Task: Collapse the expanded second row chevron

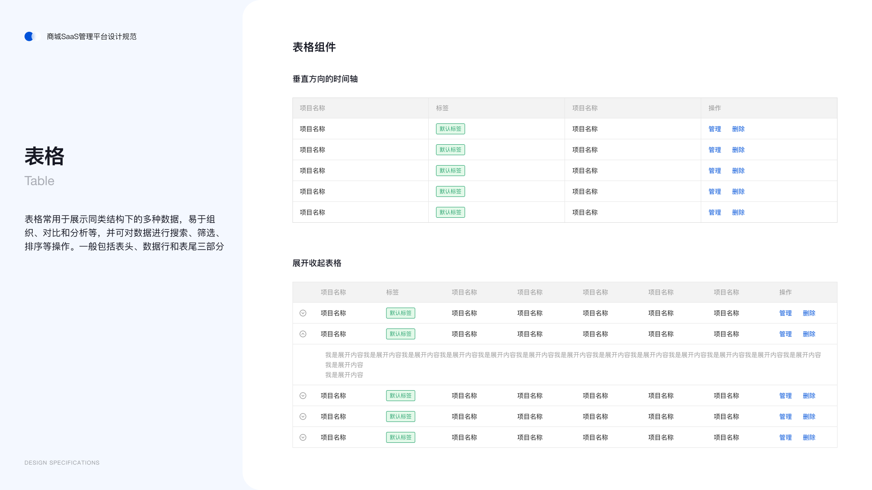Action: pyautogui.click(x=302, y=333)
